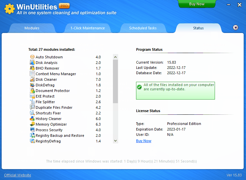Click the History Cleaner module icon
This screenshot has height=180, width=246.
[32, 119]
